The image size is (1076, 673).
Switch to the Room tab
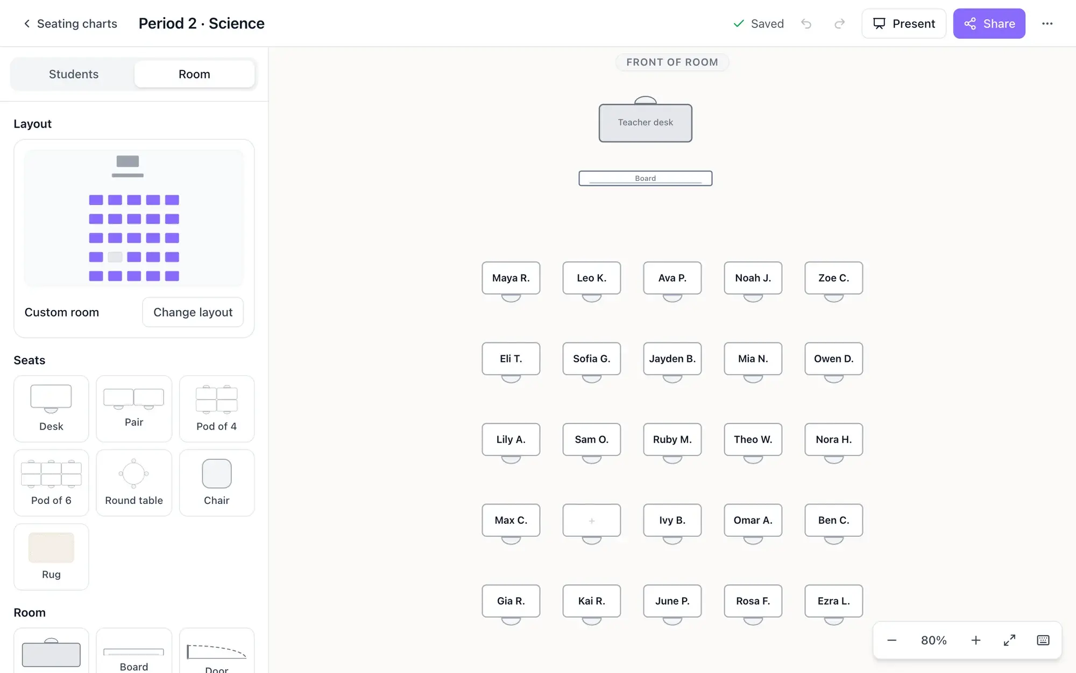(x=194, y=74)
